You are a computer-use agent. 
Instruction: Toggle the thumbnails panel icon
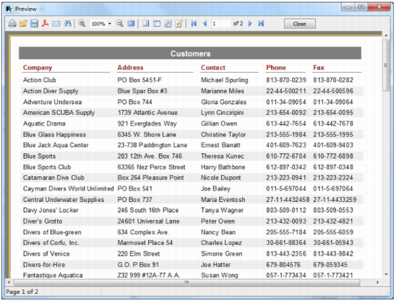click(157, 24)
